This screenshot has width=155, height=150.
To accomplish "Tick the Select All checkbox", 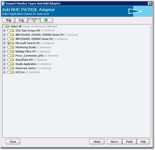I will tap(4, 26).
